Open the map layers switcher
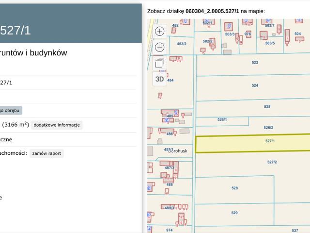The image size is (310, 233). (x=160, y=63)
